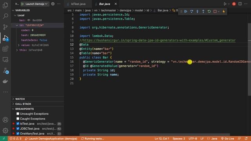Stop debug session square button

(215, 11)
